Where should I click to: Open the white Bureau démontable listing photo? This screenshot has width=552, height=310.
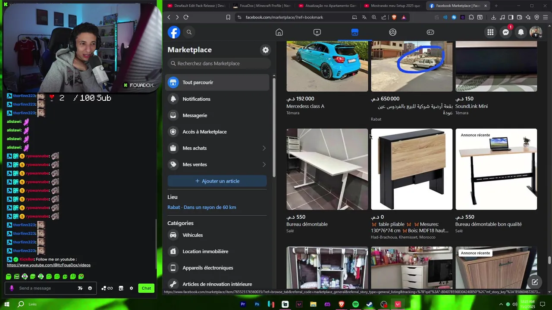coord(327,169)
